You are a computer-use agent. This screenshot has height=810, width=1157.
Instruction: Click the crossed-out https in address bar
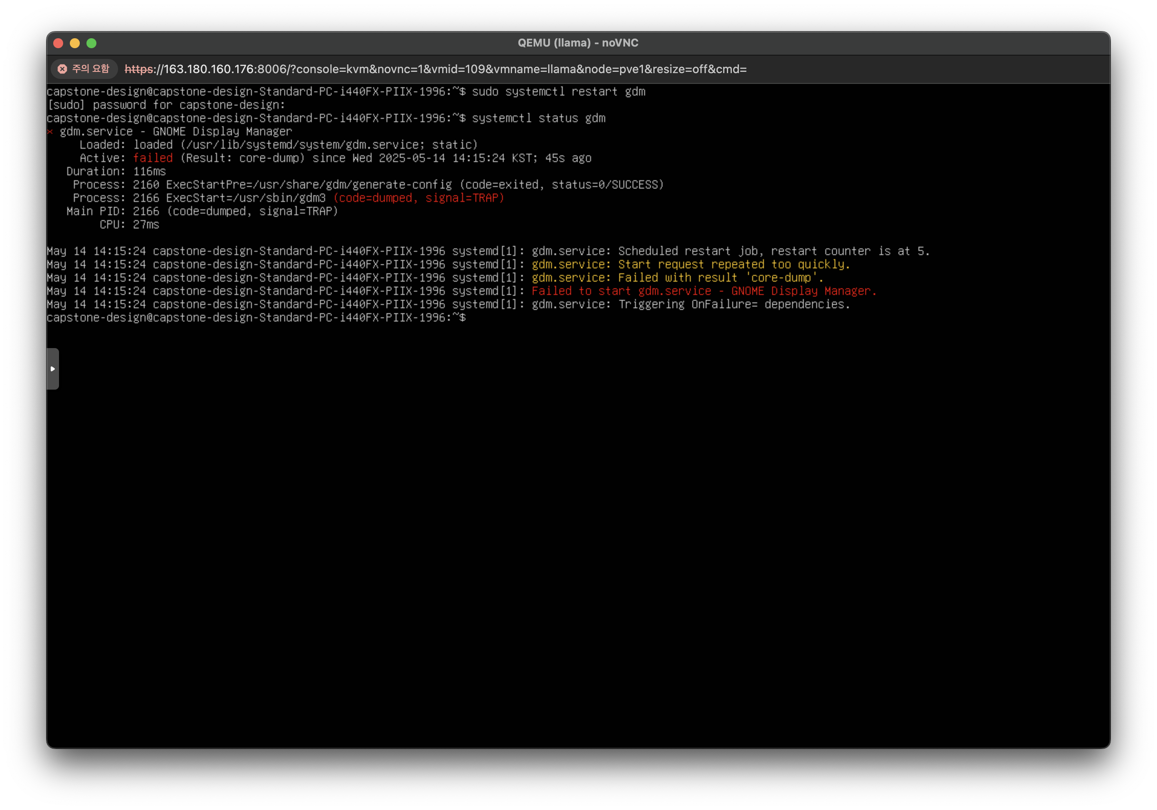tap(138, 69)
